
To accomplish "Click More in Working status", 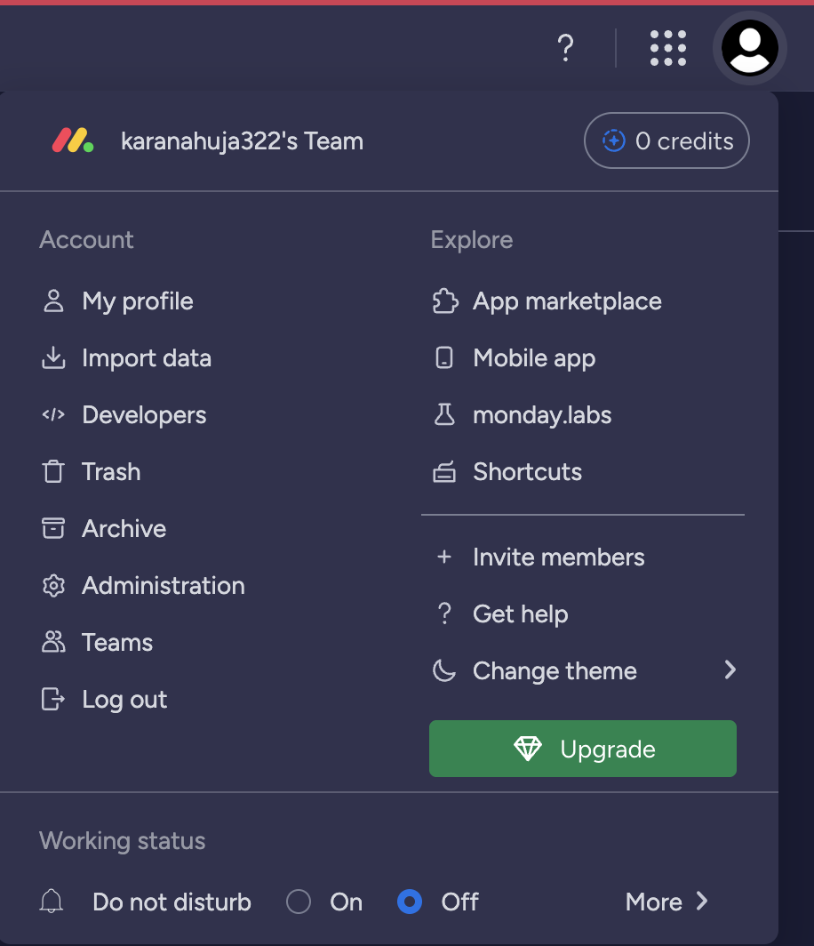I will click(654, 902).
